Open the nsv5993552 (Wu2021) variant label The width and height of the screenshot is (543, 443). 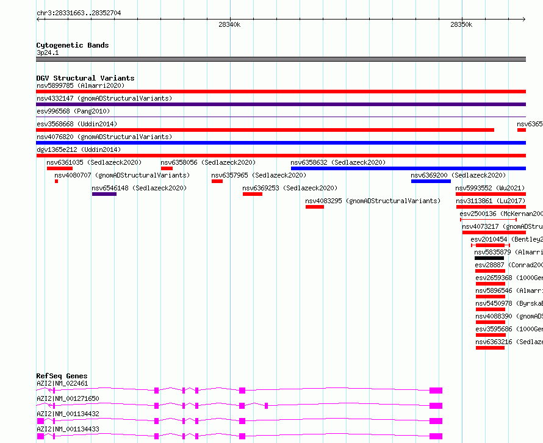(491, 188)
